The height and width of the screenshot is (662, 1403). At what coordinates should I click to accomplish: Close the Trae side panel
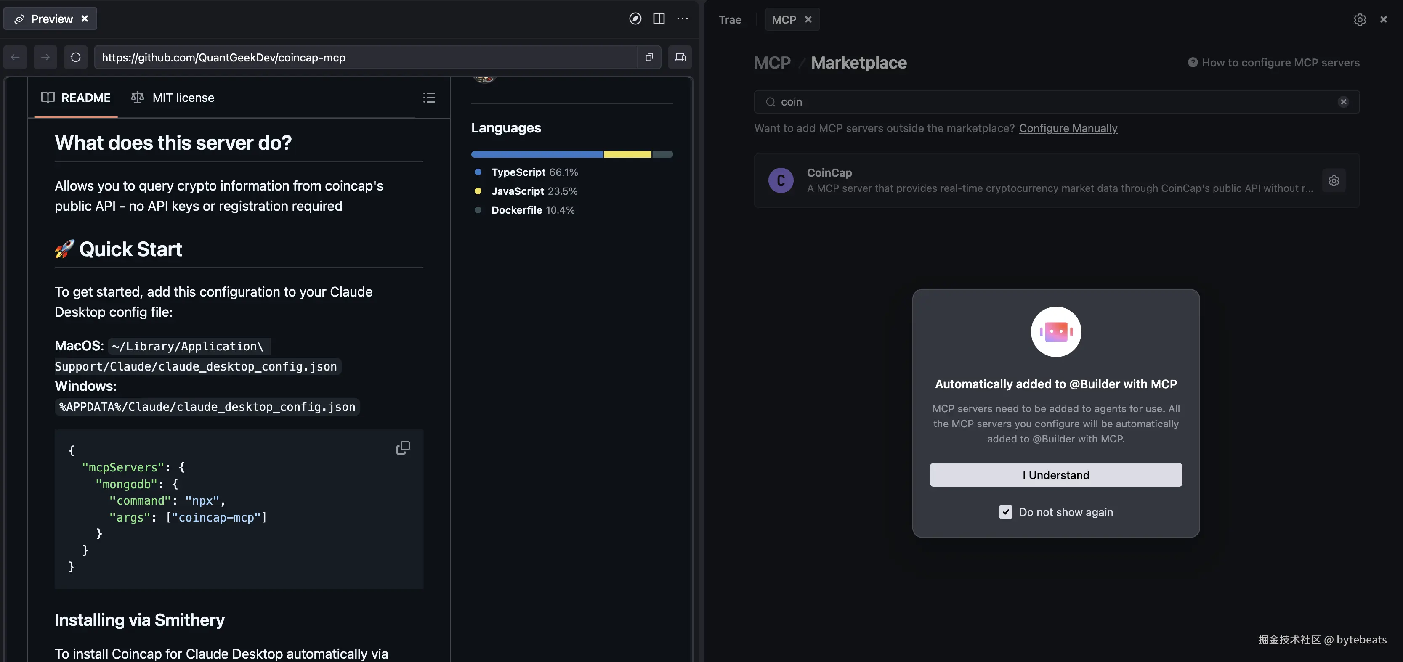coord(1383,20)
